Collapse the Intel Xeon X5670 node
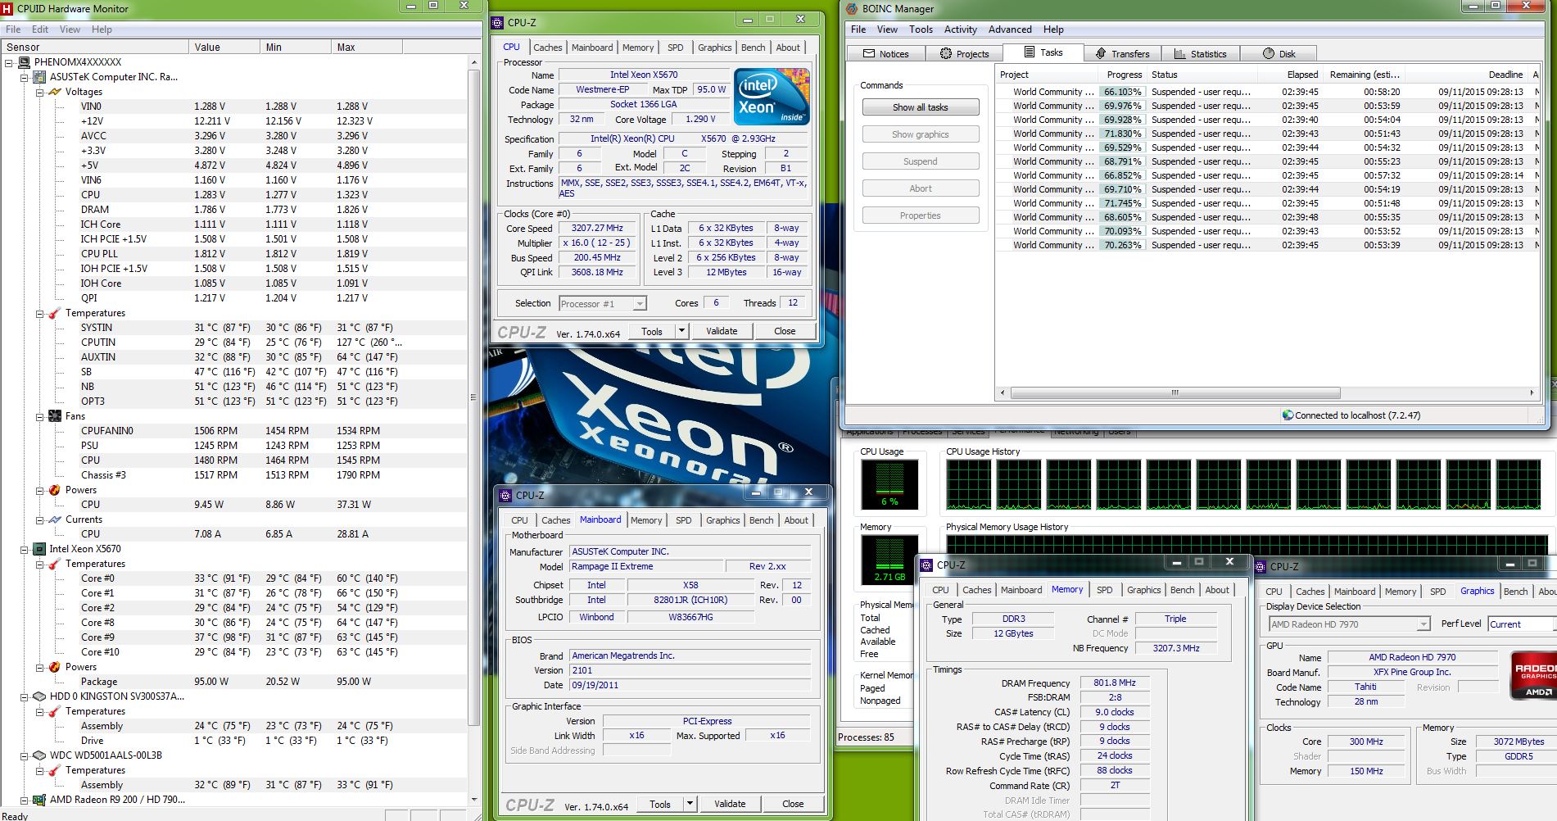Image resolution: width=1557 pixels, height=821 pixels. tap(25, 549)
